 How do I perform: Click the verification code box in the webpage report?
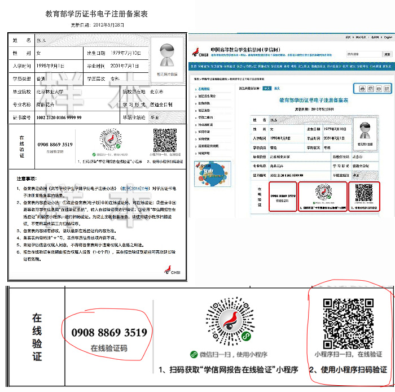click(x=283, y=197)
